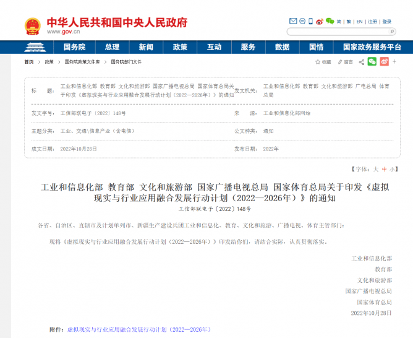
Task: Click the Tiananmen gate home icon
Action: pyautogui.click(x=35, y=47)
